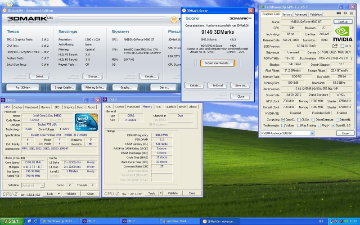Viewport: 360px width, 225px height.
Task: Toggle the Vulkan checkbox
Action: click(283, 126)
